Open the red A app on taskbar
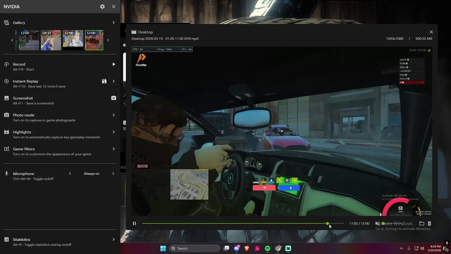451x254 pixels. click(x=257, y=248)
